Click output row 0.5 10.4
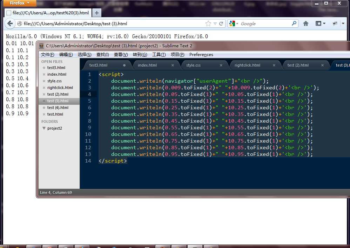 (x=17, y=78)
